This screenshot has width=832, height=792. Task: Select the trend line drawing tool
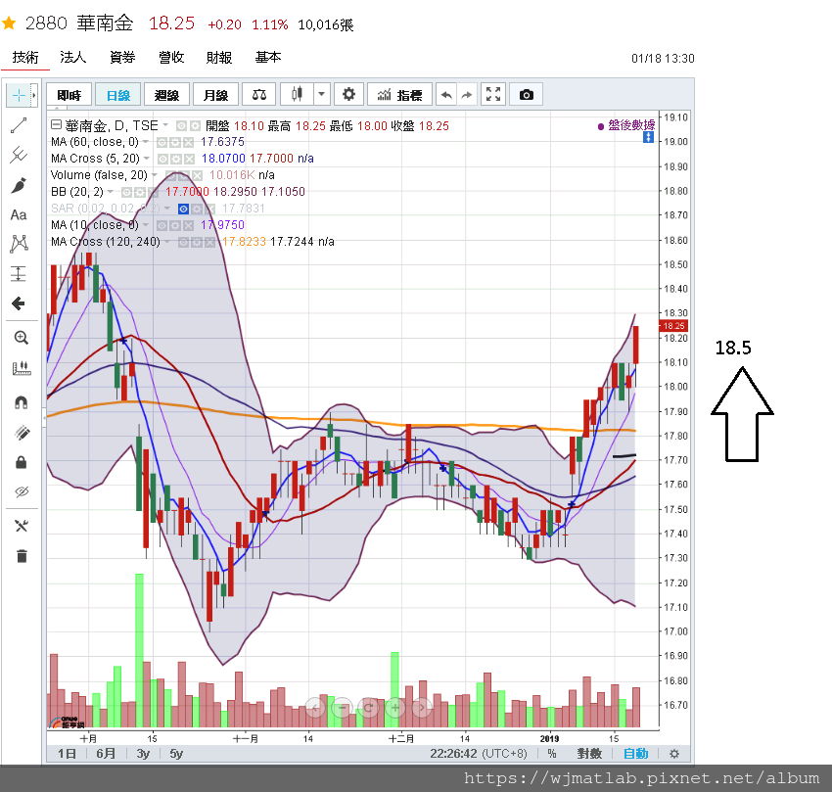point(19,125)
